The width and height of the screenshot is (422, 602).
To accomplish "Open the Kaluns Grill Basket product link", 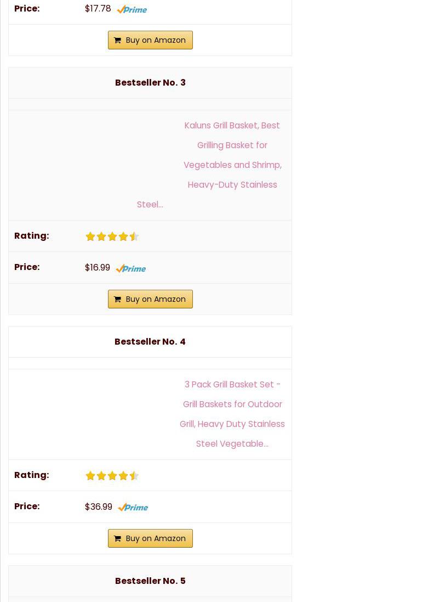I will 232,155.
